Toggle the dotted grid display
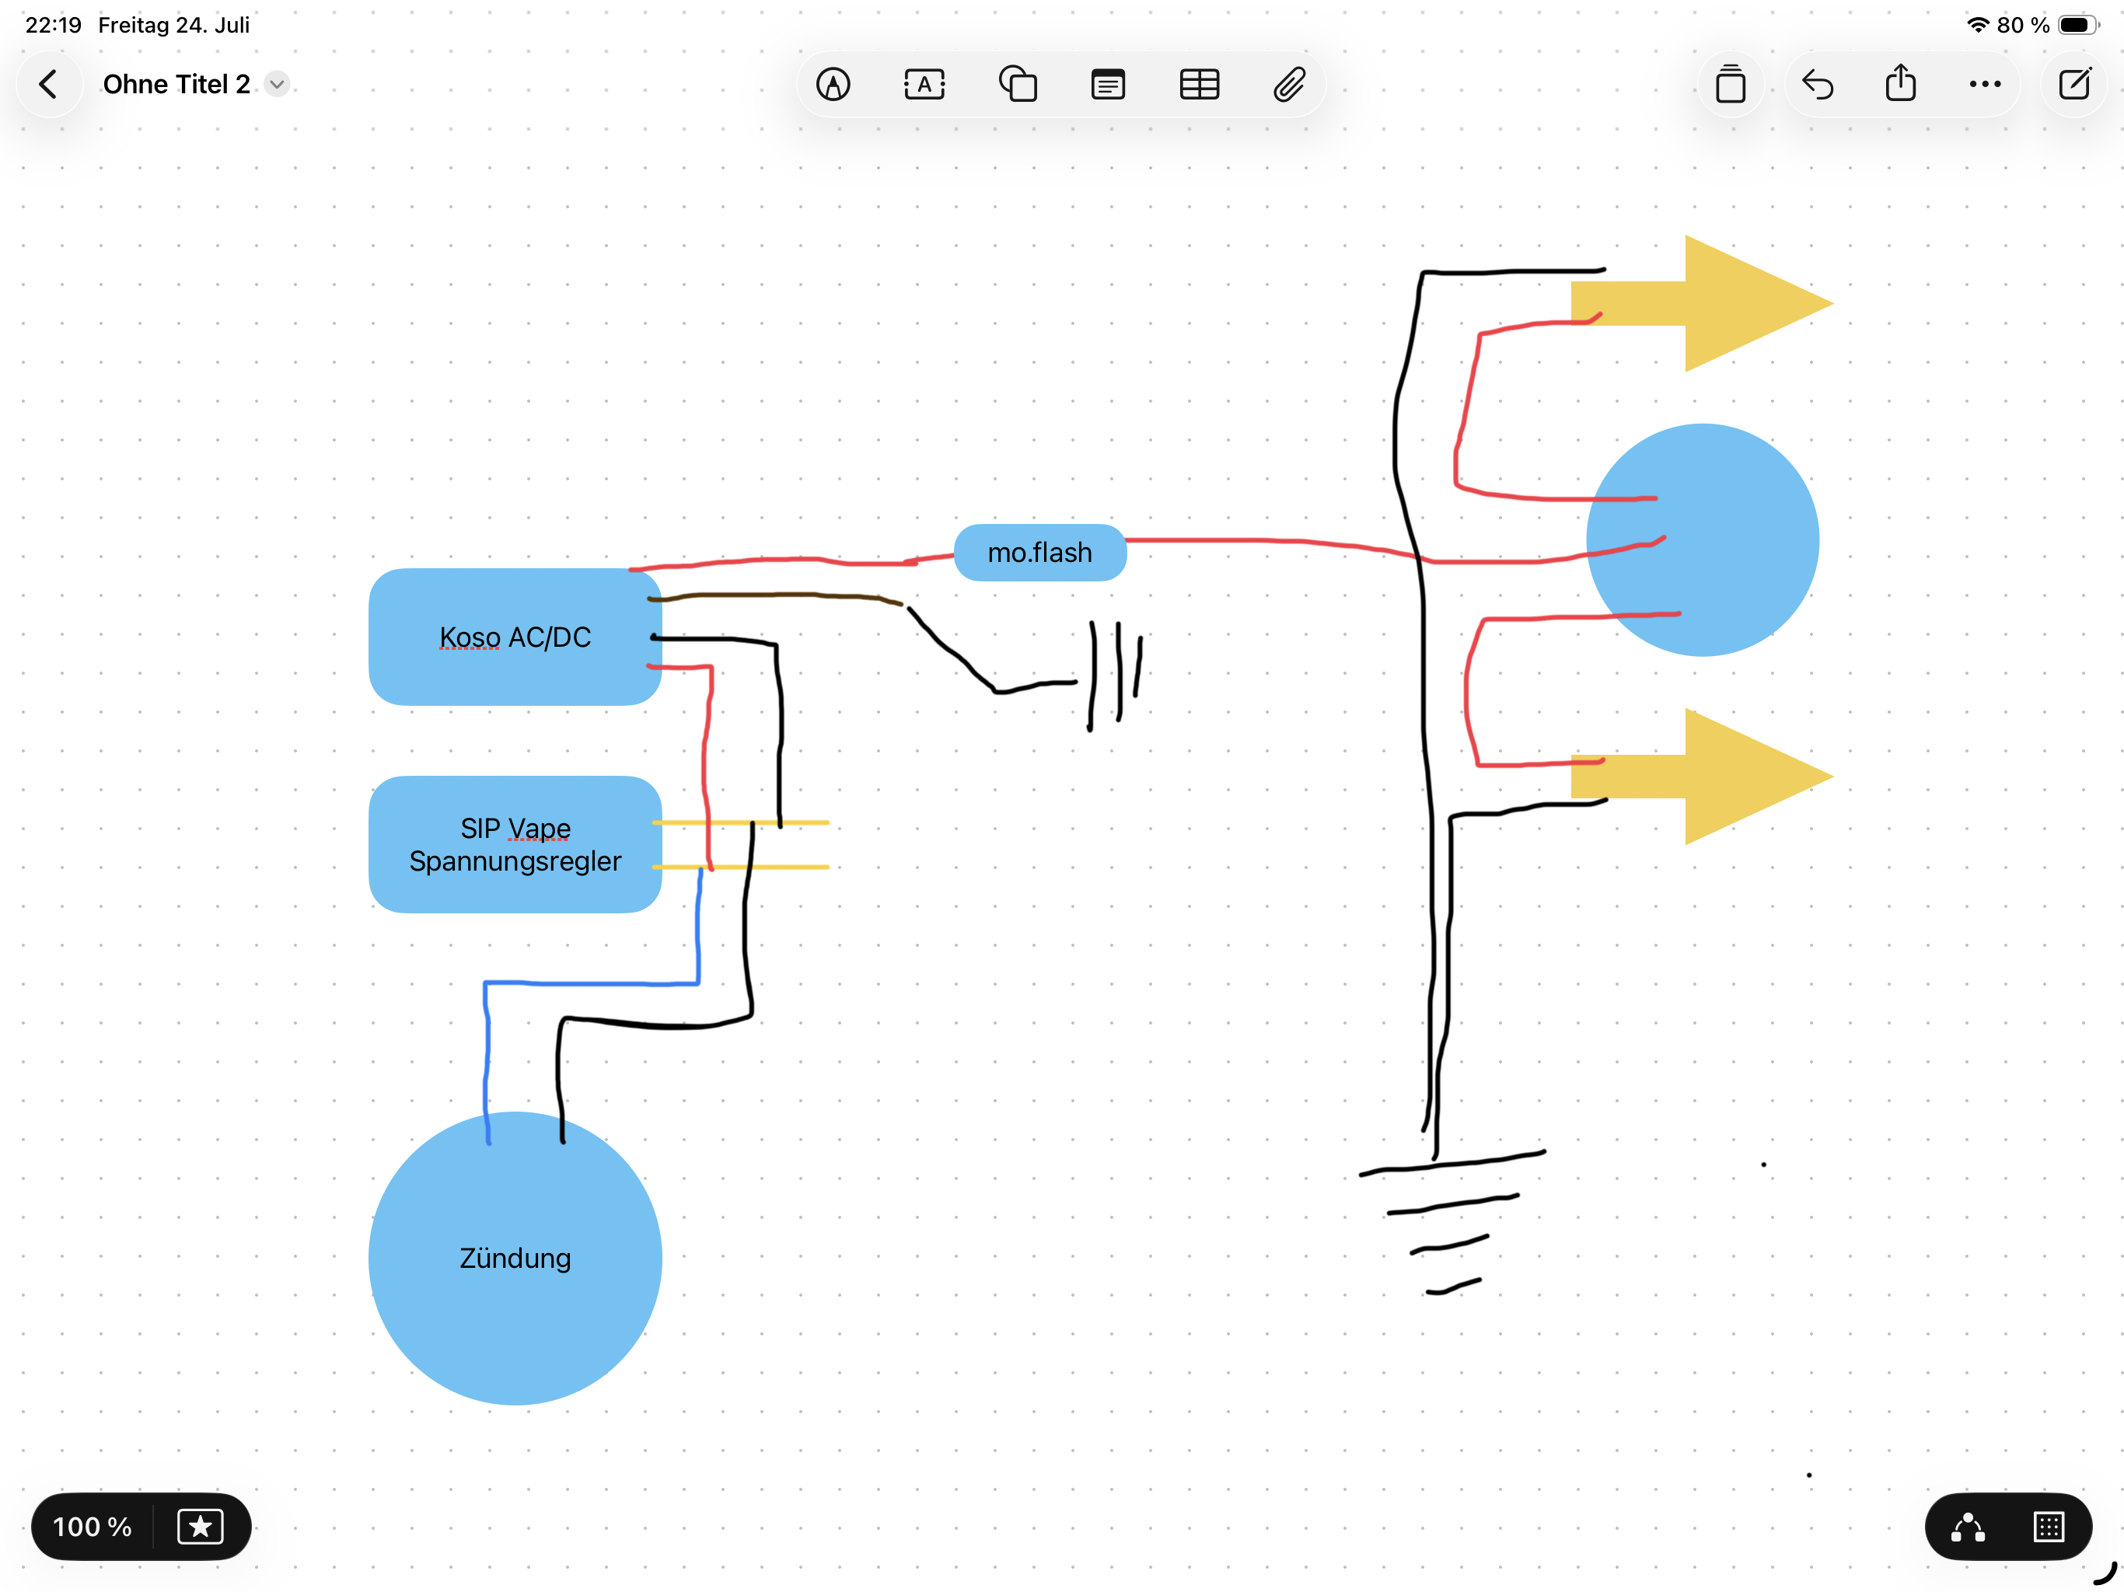Viewport: 2124px width, 1592px height. (x=2048, y=1526)
